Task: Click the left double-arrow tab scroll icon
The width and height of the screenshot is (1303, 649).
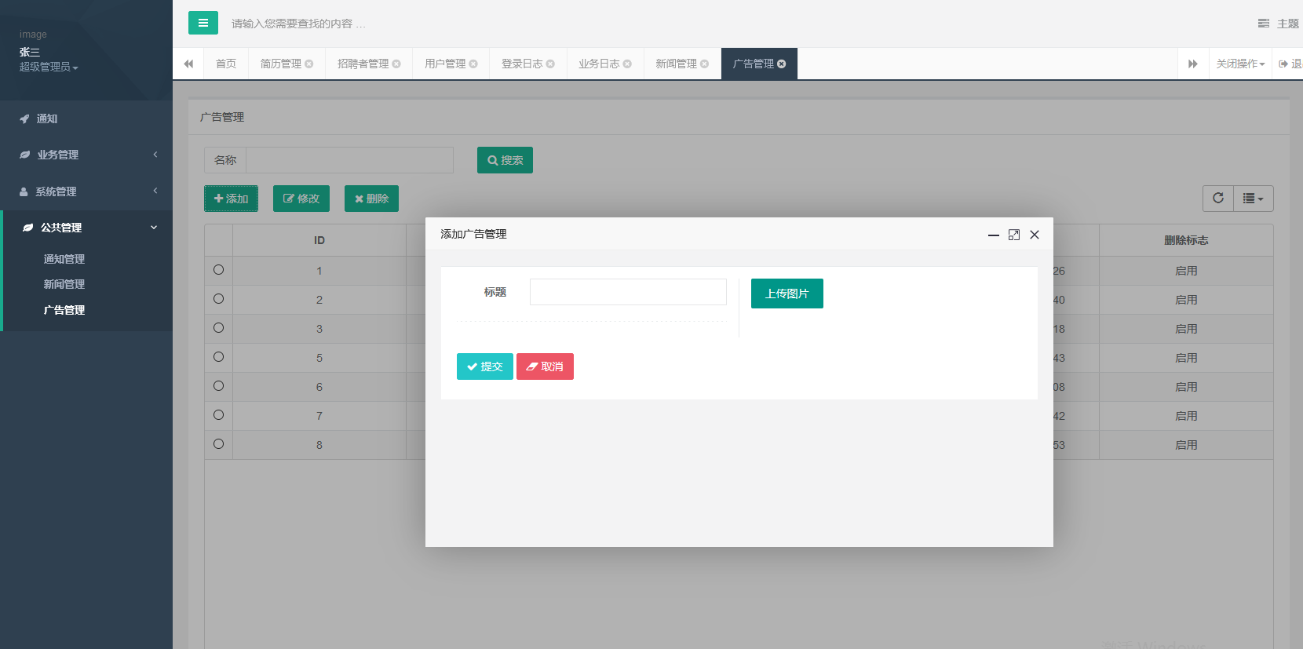Action: coord(188,64)
